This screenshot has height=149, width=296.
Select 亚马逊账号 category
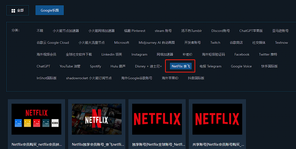coord(280,31)
